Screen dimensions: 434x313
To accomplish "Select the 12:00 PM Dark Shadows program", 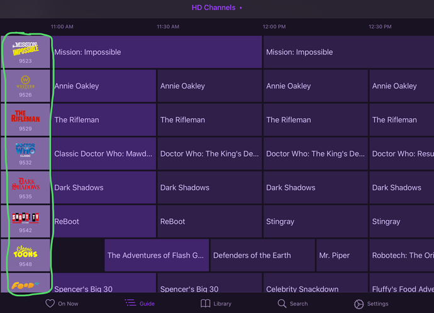I will (x=316, y=187).
